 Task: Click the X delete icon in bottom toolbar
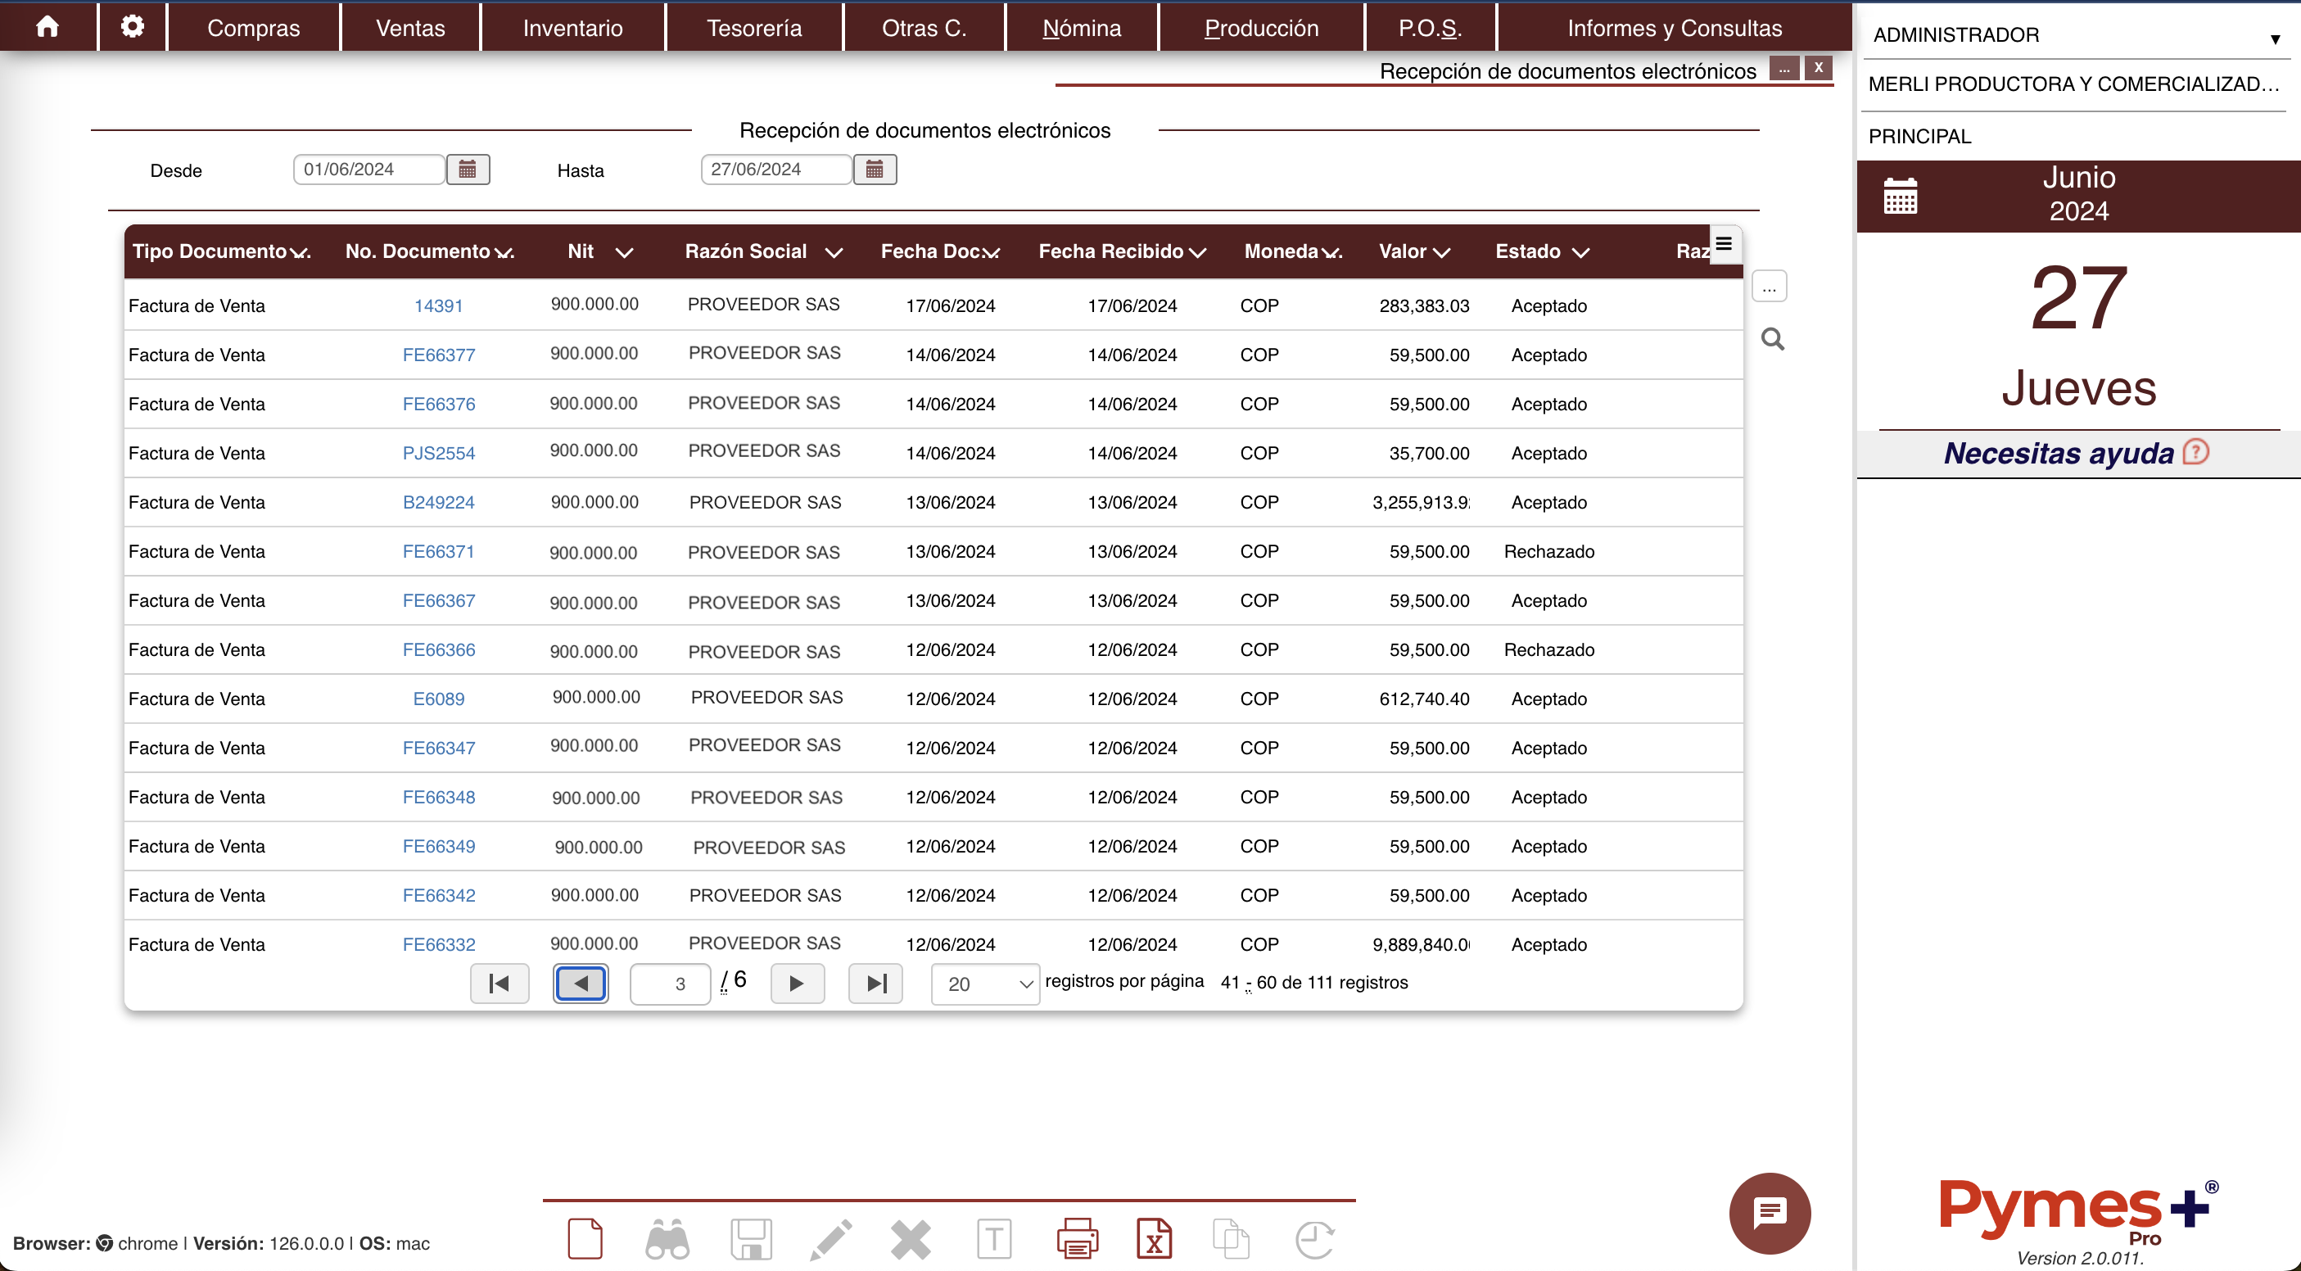tap(911, 1239)
